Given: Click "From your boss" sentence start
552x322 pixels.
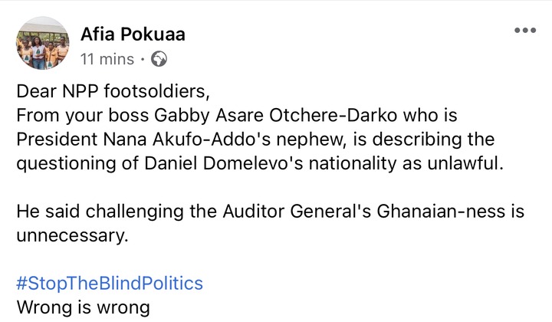Looking at the screenshot, I should [82, 116].
